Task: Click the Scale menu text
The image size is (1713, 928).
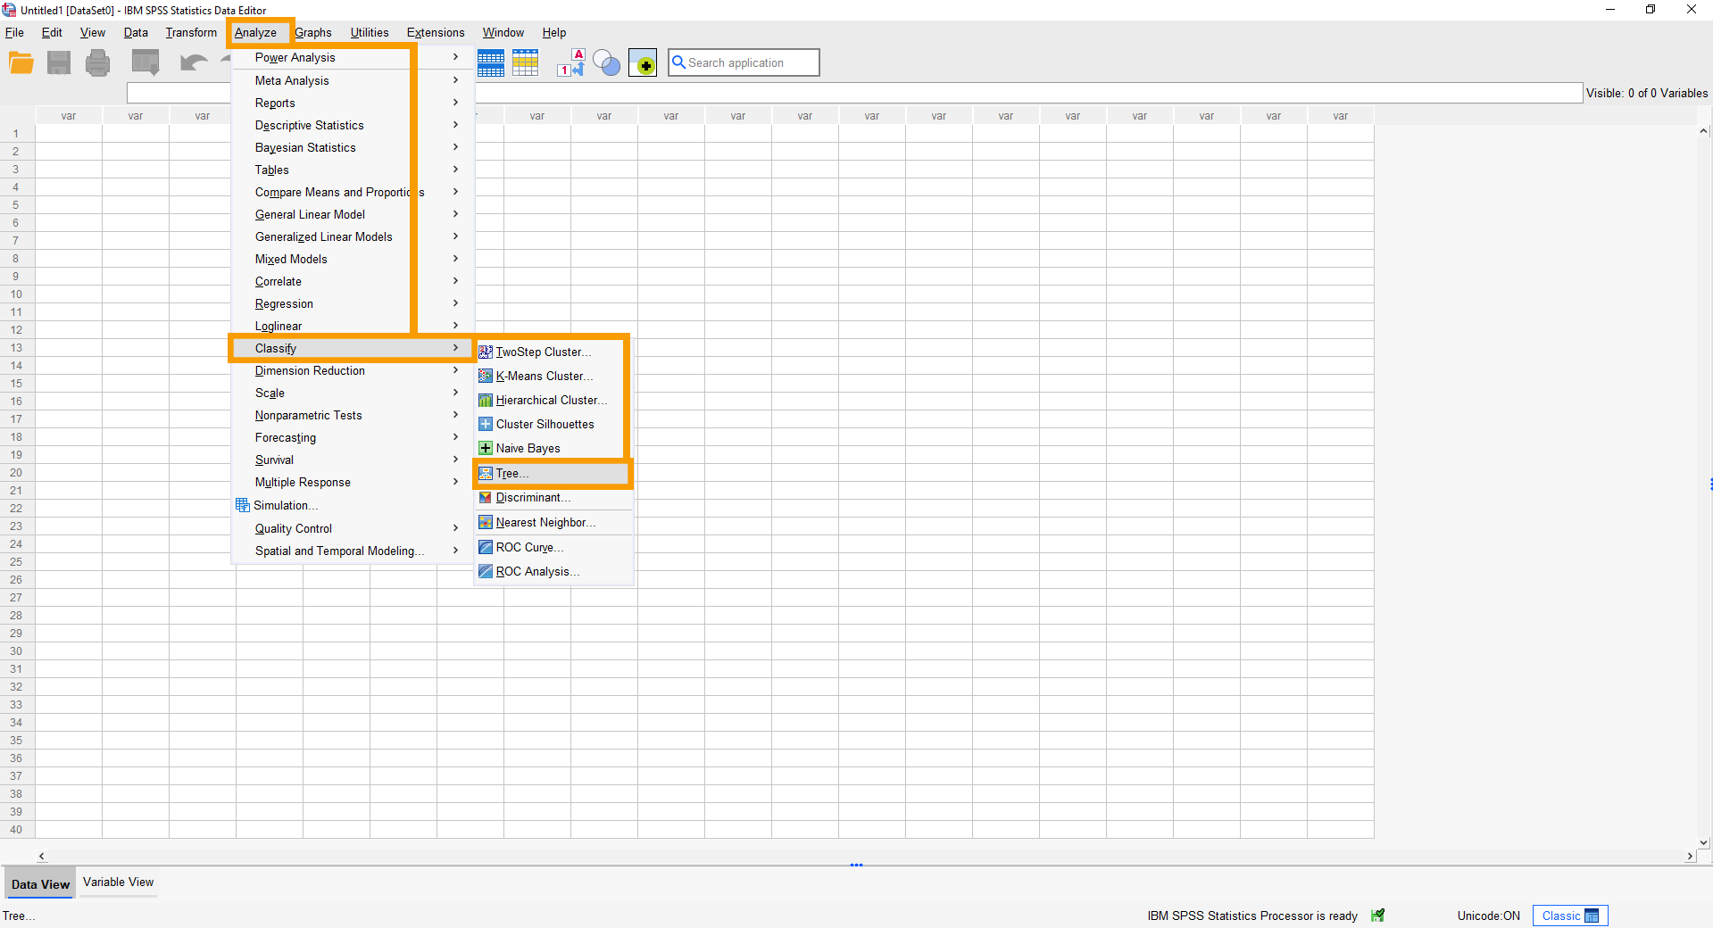Action: tap(270, 393)
